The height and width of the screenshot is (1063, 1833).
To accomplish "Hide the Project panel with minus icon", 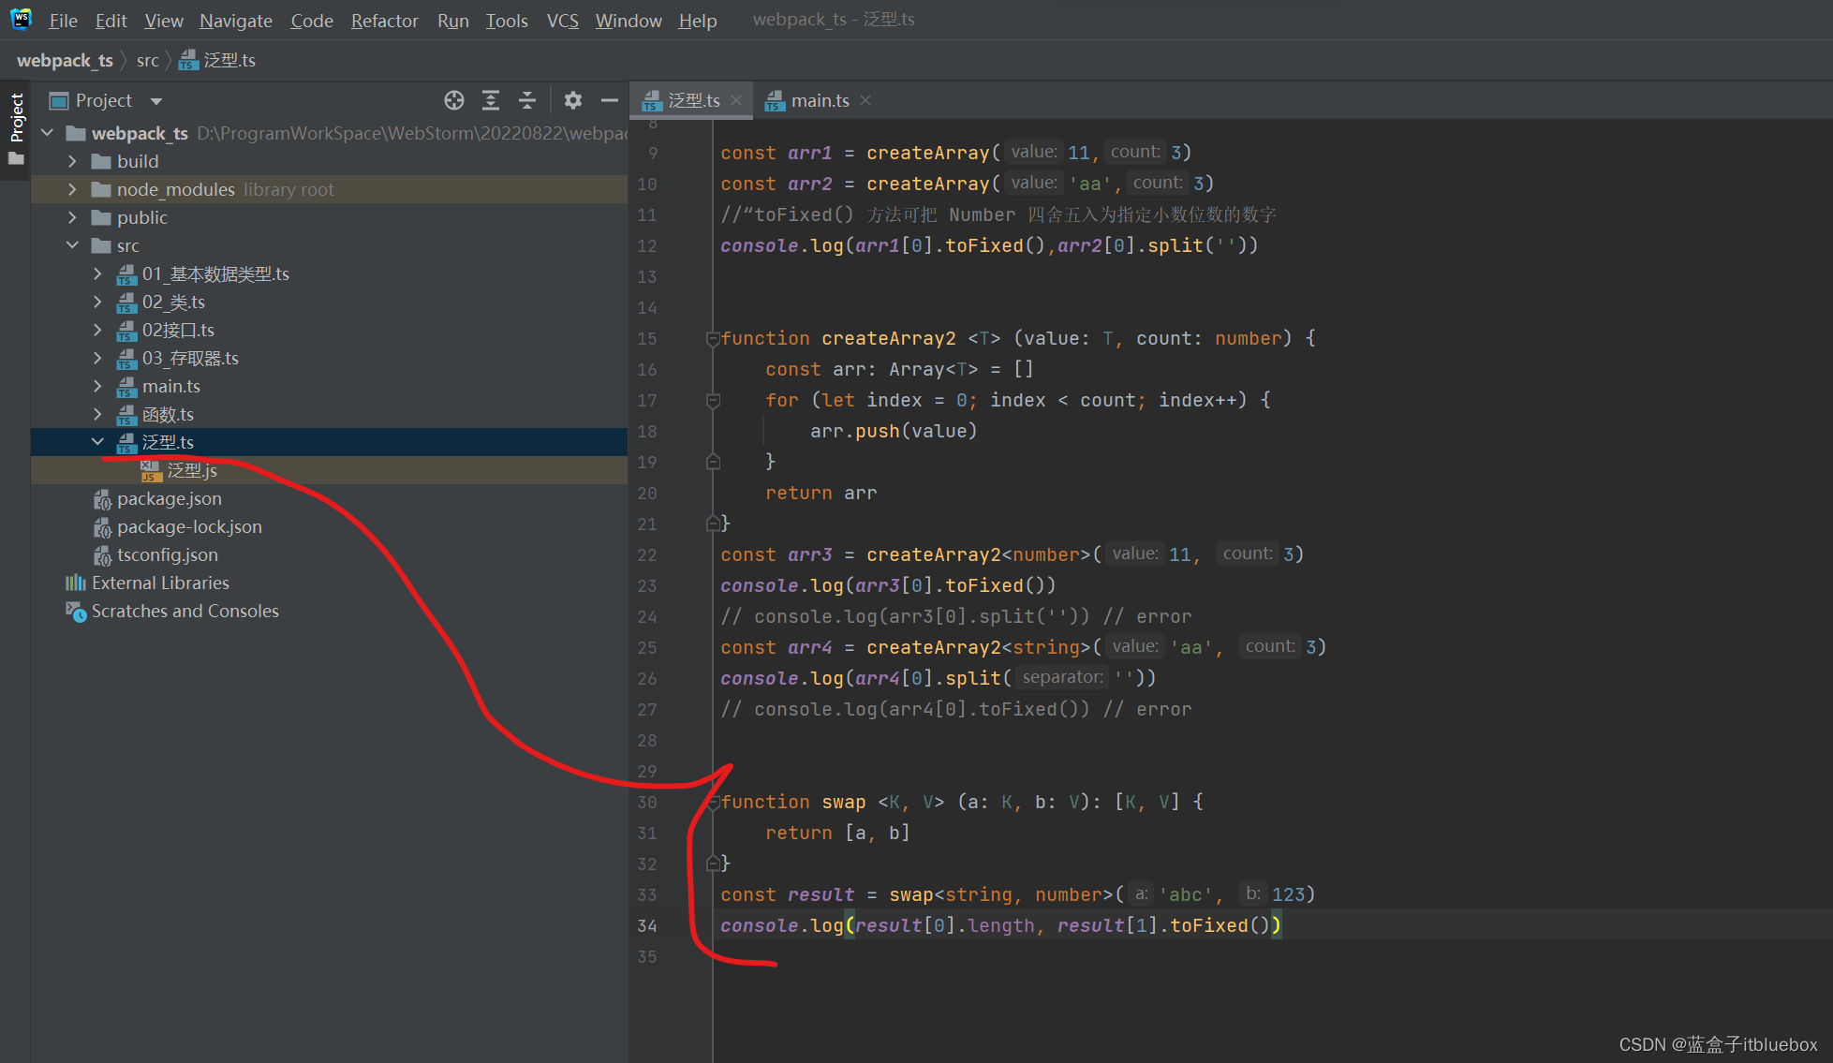I will (x=610, y=100).
